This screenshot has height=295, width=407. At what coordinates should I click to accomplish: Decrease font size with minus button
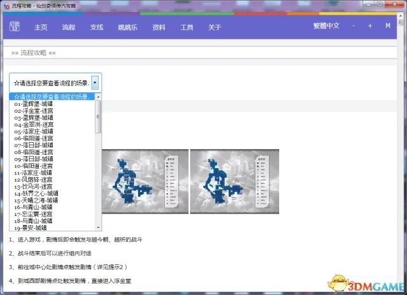(354, 25)
